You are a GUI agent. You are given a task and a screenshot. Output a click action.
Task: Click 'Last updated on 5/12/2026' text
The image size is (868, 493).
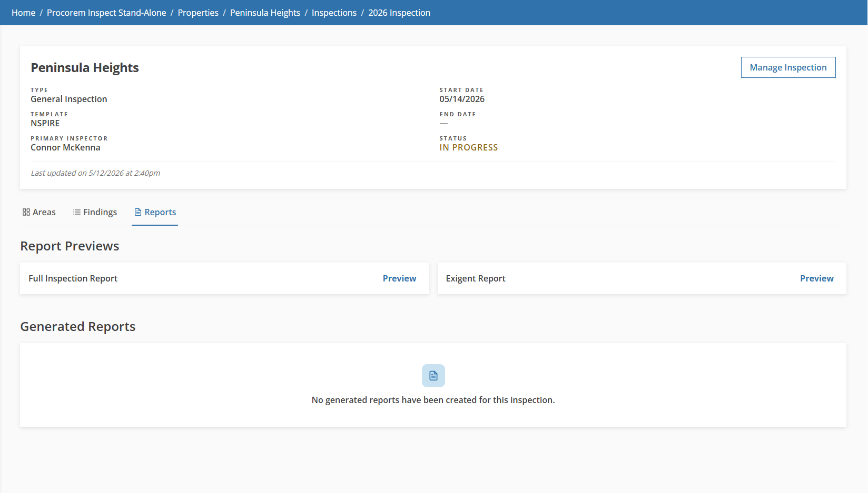pyautogui.click(x=95, y=173)
